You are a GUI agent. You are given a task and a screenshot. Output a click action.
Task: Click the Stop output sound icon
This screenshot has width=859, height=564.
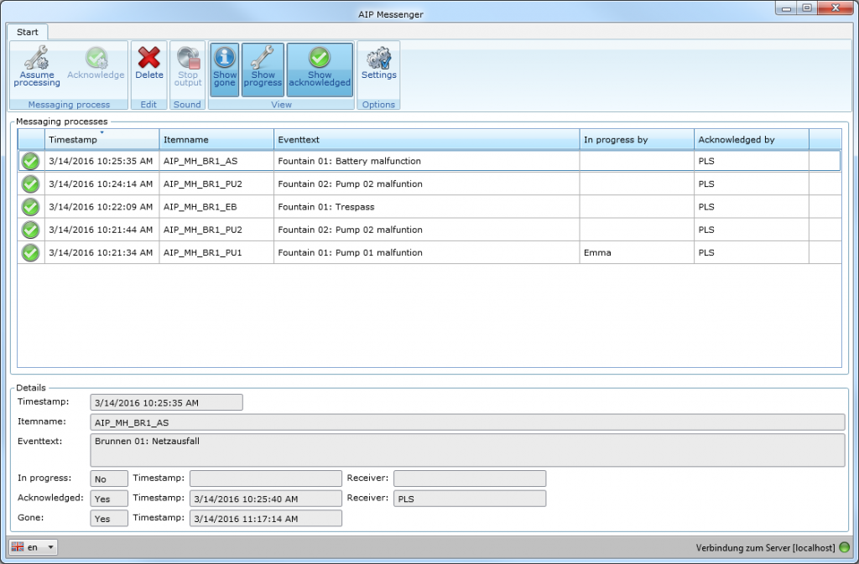point(187,58)
